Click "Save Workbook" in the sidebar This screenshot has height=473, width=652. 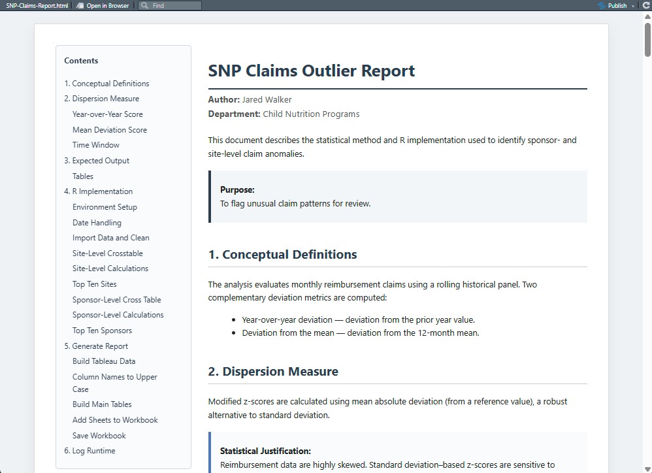tap(98, 435)
